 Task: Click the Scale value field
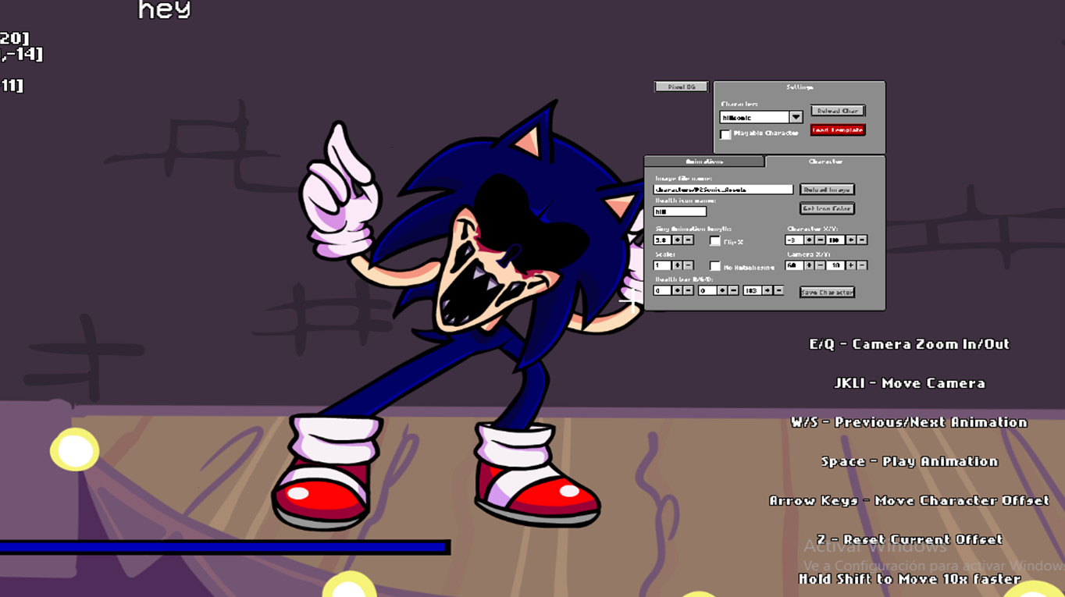pos(662,265)
